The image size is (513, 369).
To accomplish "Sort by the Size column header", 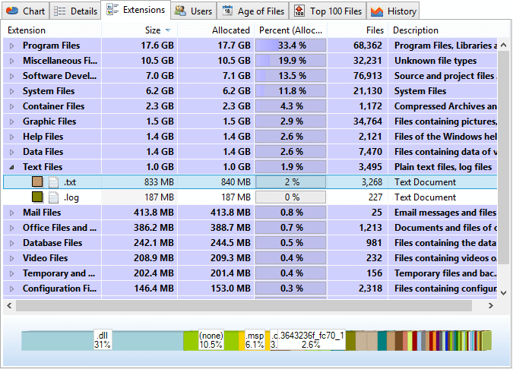I will point(152,30).
